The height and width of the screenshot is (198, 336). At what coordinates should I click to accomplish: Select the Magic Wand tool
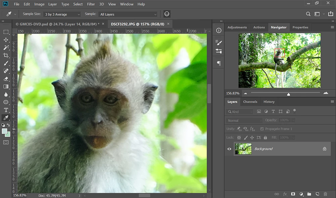point(6,48)
